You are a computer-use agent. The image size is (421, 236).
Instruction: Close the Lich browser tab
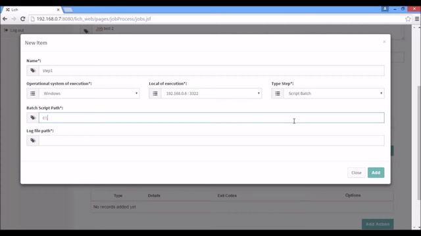(58, 10)
